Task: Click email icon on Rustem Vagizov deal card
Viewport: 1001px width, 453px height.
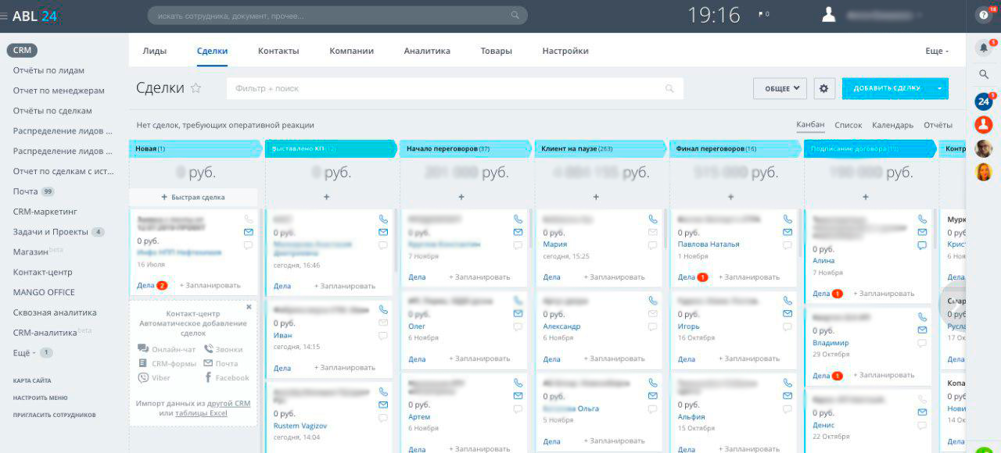Action: click(x=383, y=405)
